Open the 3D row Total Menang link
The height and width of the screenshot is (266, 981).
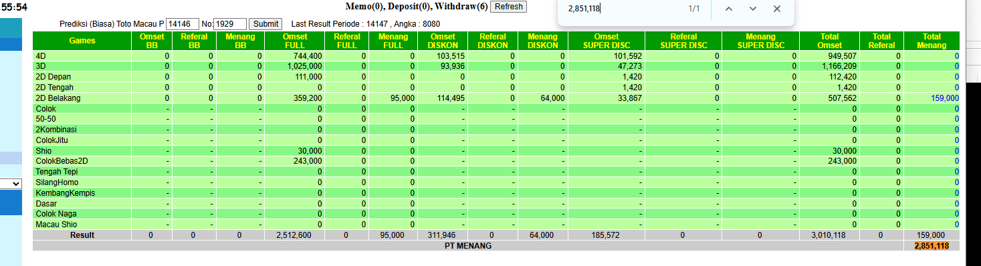click(956, 66)
